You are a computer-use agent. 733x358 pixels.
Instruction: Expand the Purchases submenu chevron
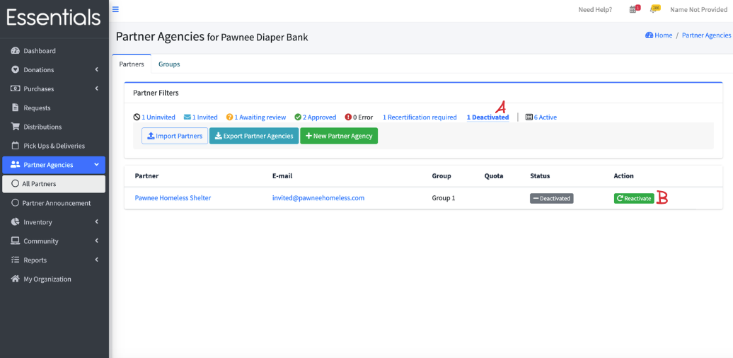click(x=97, y=89)
